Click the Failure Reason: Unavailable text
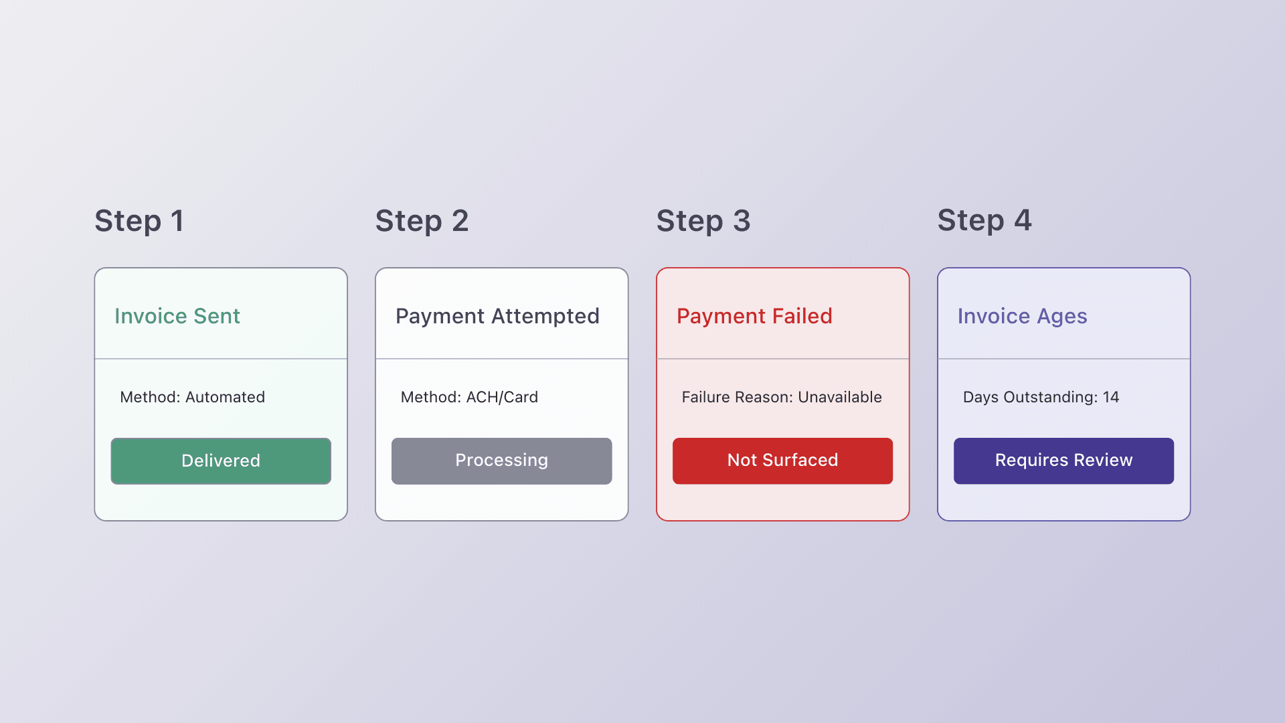Viewport: 1285px width, 723px height. 782,397
